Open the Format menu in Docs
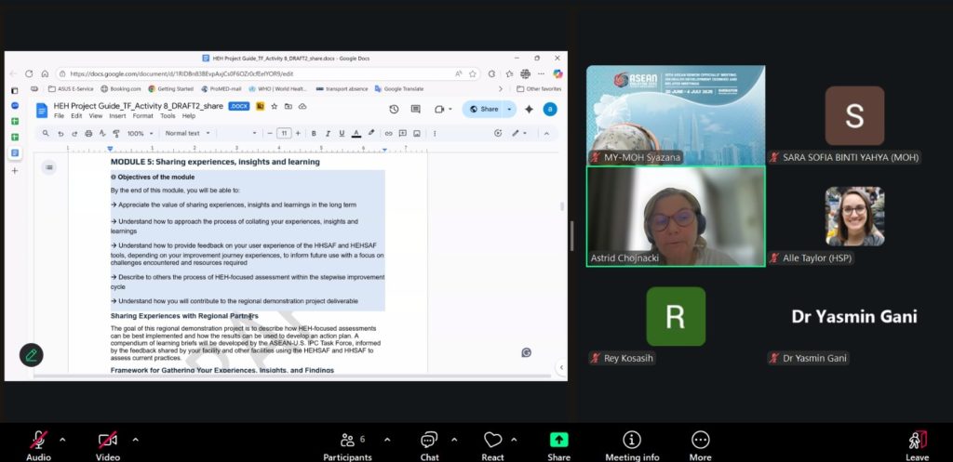This screenshot has height=462, width=953. point(142,116)
